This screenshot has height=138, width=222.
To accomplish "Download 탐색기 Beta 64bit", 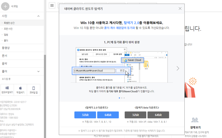I will pyautogui.click(x=158, y=115).
